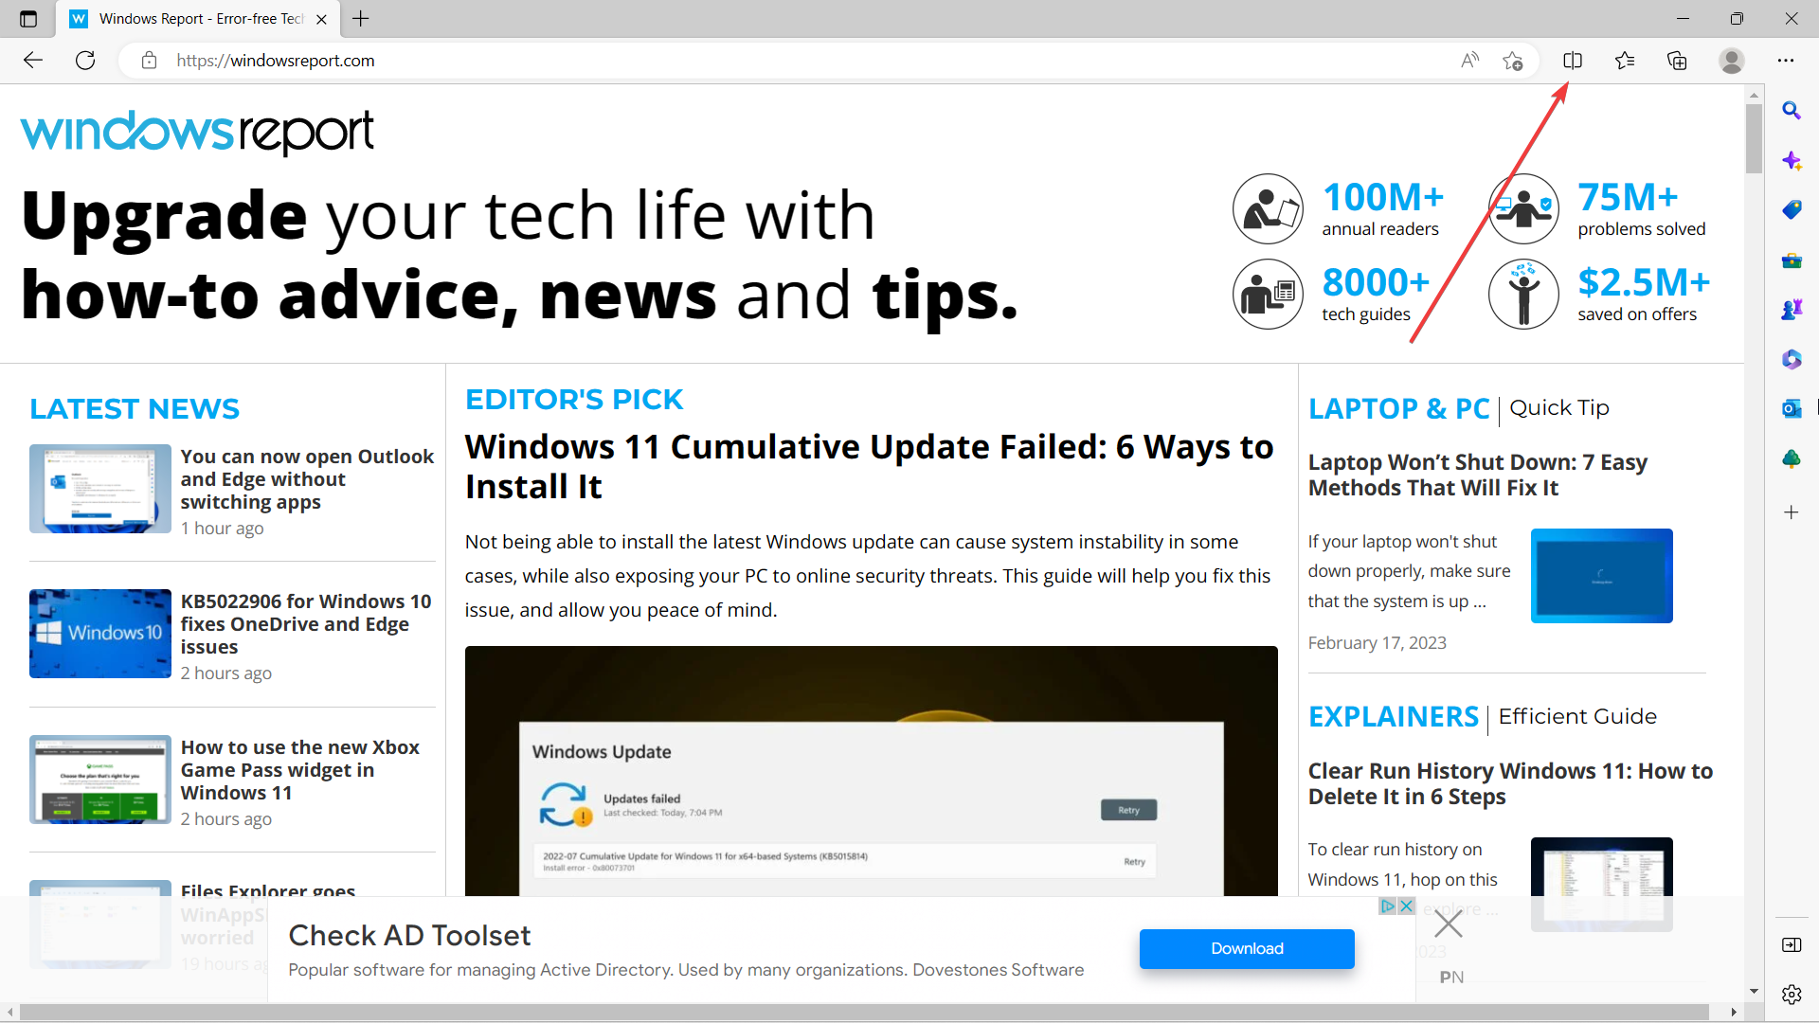Click the 'February 17, 2023' date text
1819x1023 pixels.
click(x=1377, y=643)
